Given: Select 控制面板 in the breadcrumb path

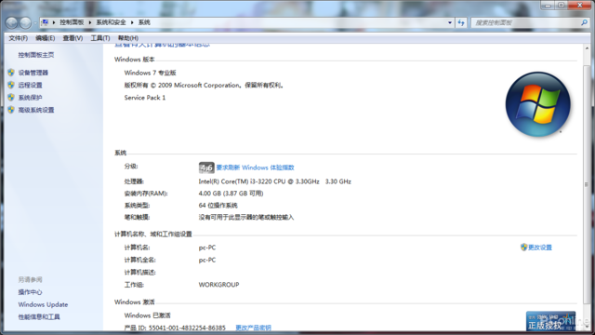Looking at the screenshot, I should (72, 22).
